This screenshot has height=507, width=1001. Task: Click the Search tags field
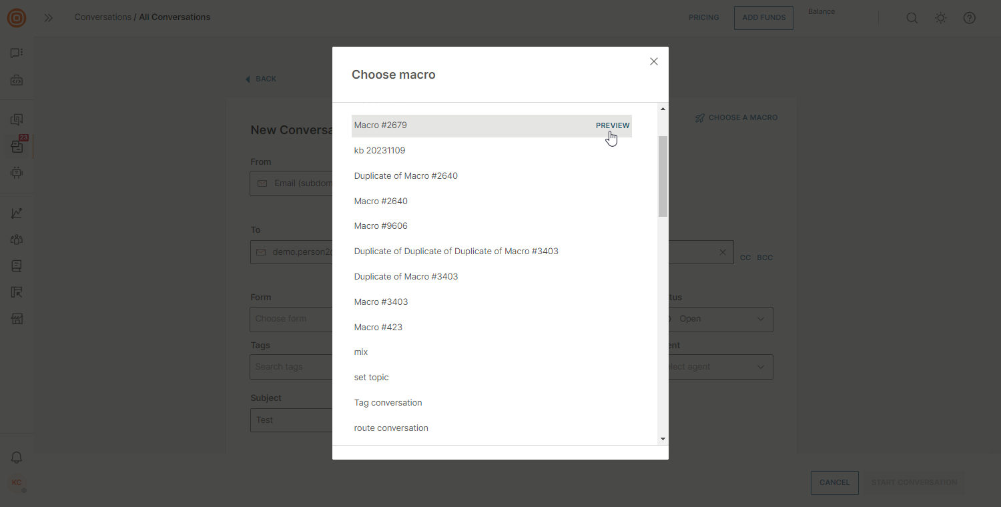coord(292,367)
